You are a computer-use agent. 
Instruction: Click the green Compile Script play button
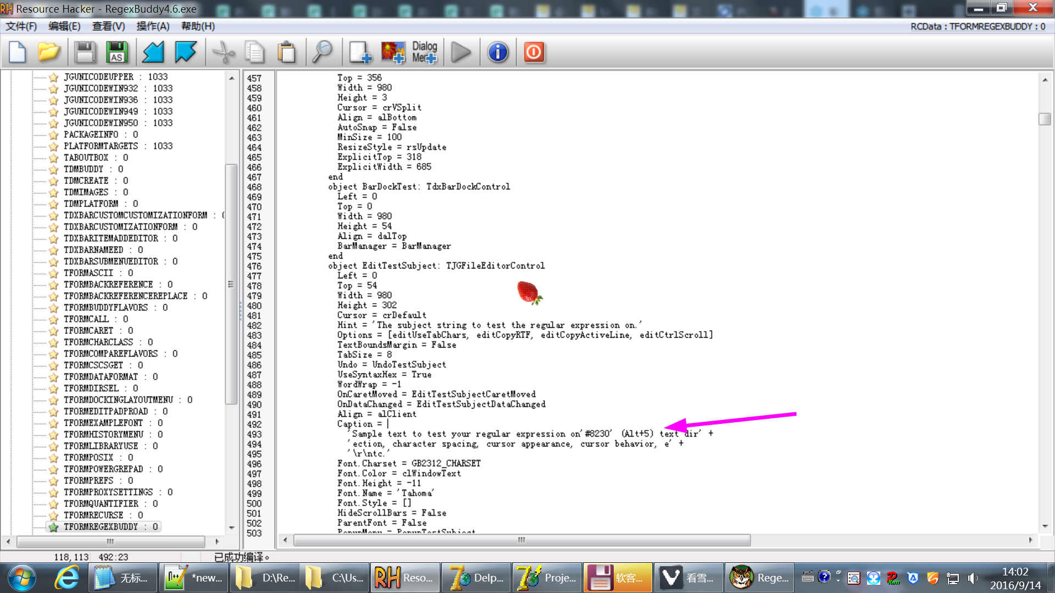tap(460, 52)
